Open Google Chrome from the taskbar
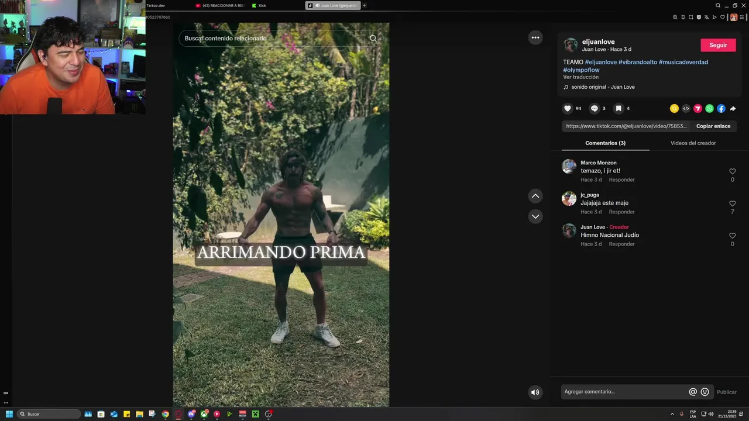This screenshot has width=749, height=421. (x=166, y=414)
